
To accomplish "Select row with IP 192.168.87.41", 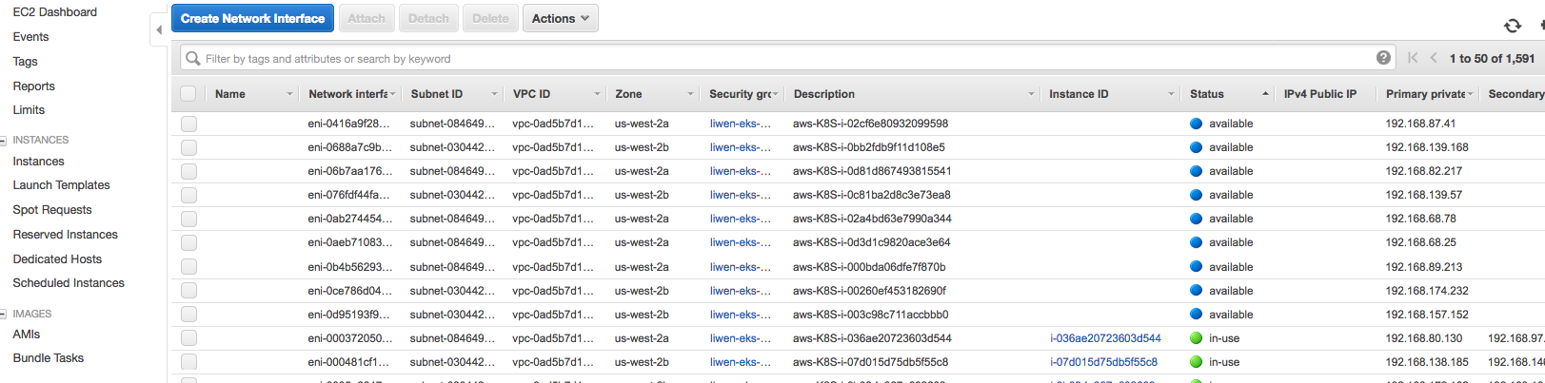I will point(188,124).
